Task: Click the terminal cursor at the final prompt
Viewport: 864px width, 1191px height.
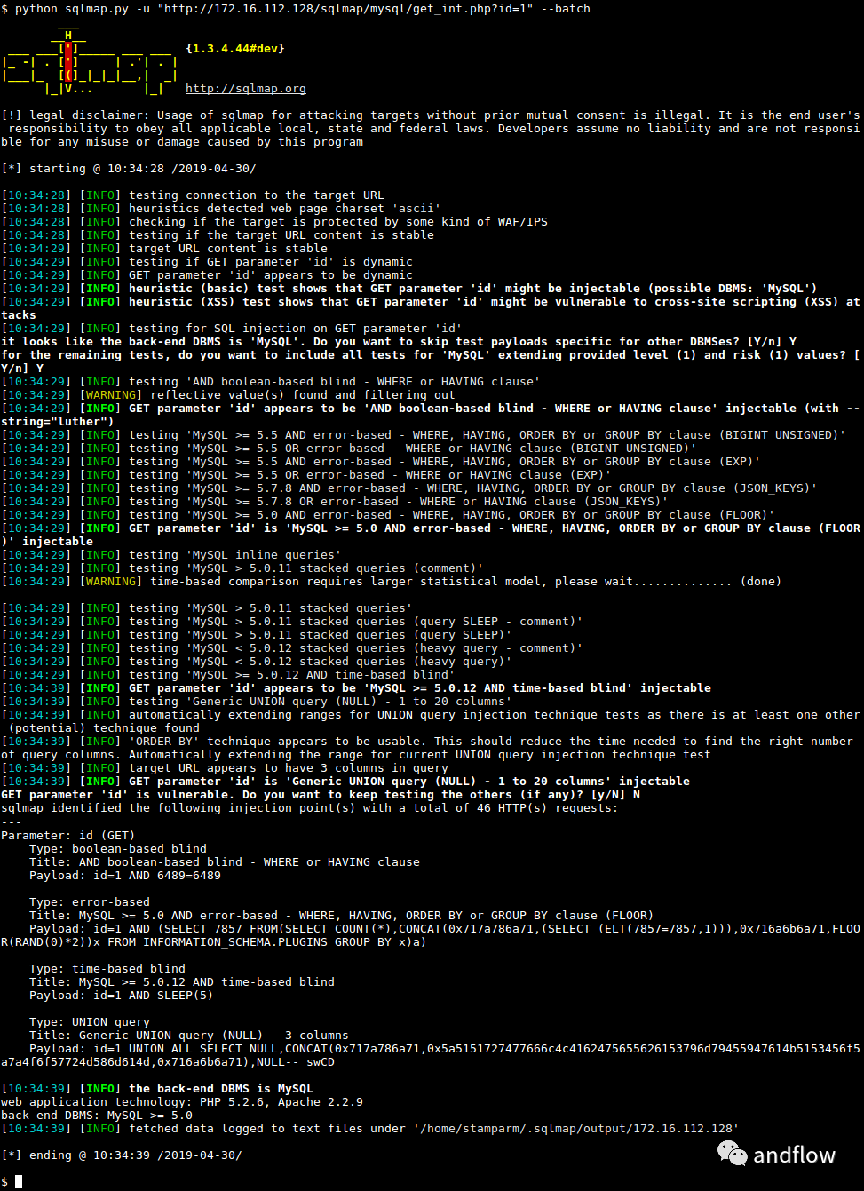Action: click(x=19, y=1182)
